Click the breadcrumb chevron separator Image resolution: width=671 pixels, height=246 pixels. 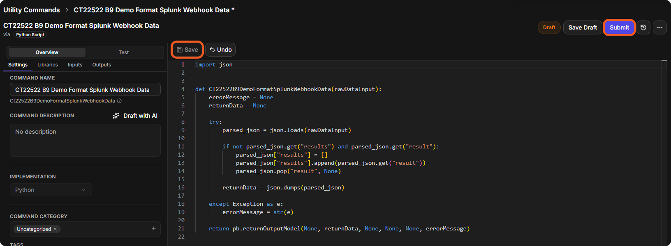67,10
